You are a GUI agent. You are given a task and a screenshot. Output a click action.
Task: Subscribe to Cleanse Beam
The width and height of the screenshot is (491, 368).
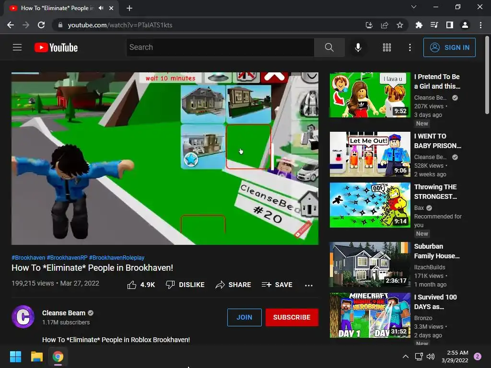tap(292, 317)
